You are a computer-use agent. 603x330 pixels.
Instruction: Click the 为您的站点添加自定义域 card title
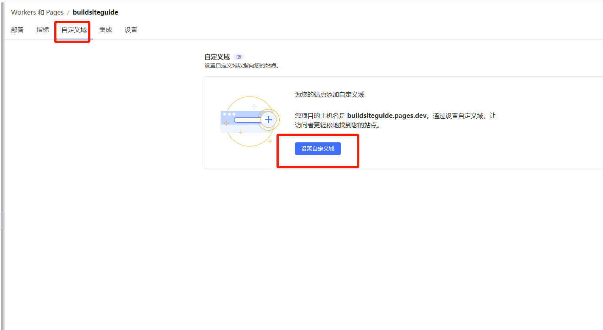[329, 95]
